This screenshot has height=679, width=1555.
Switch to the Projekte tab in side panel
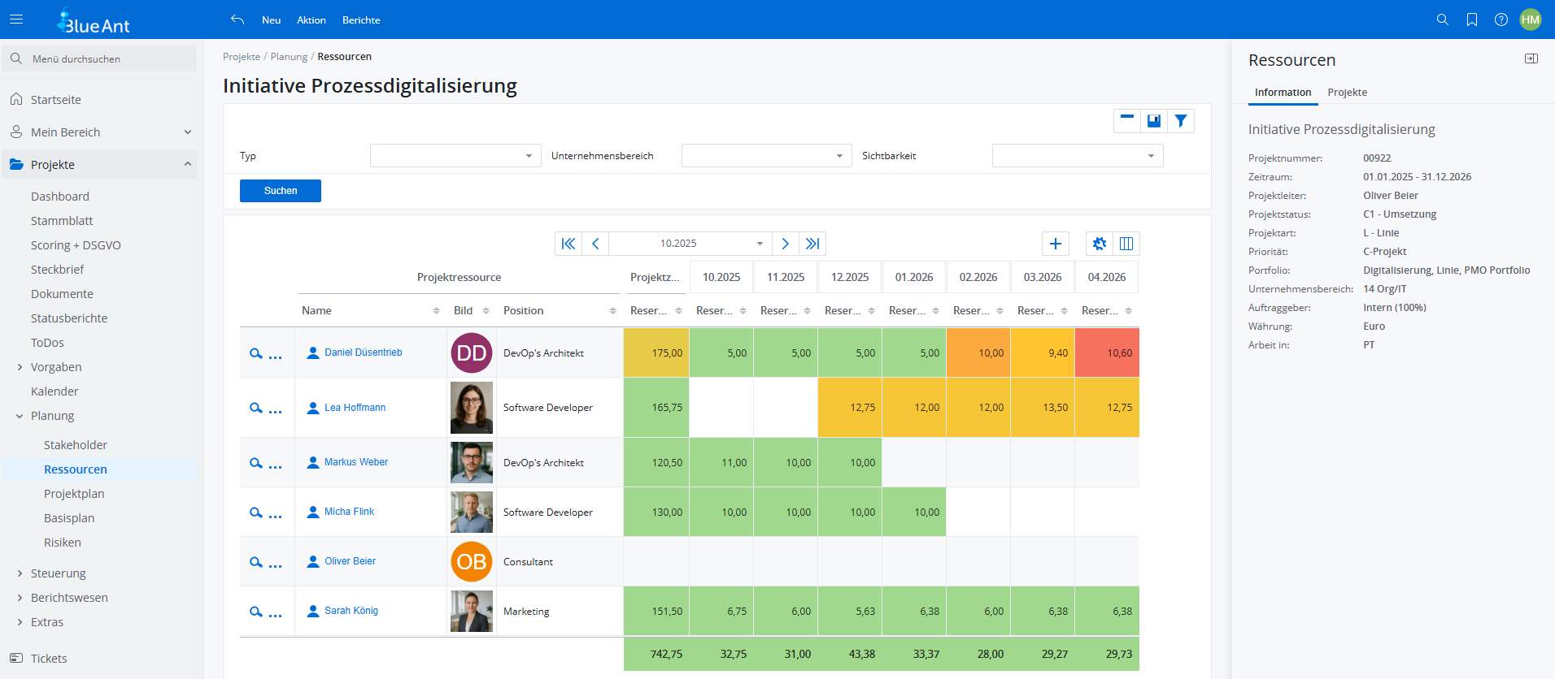(1347, 93)
